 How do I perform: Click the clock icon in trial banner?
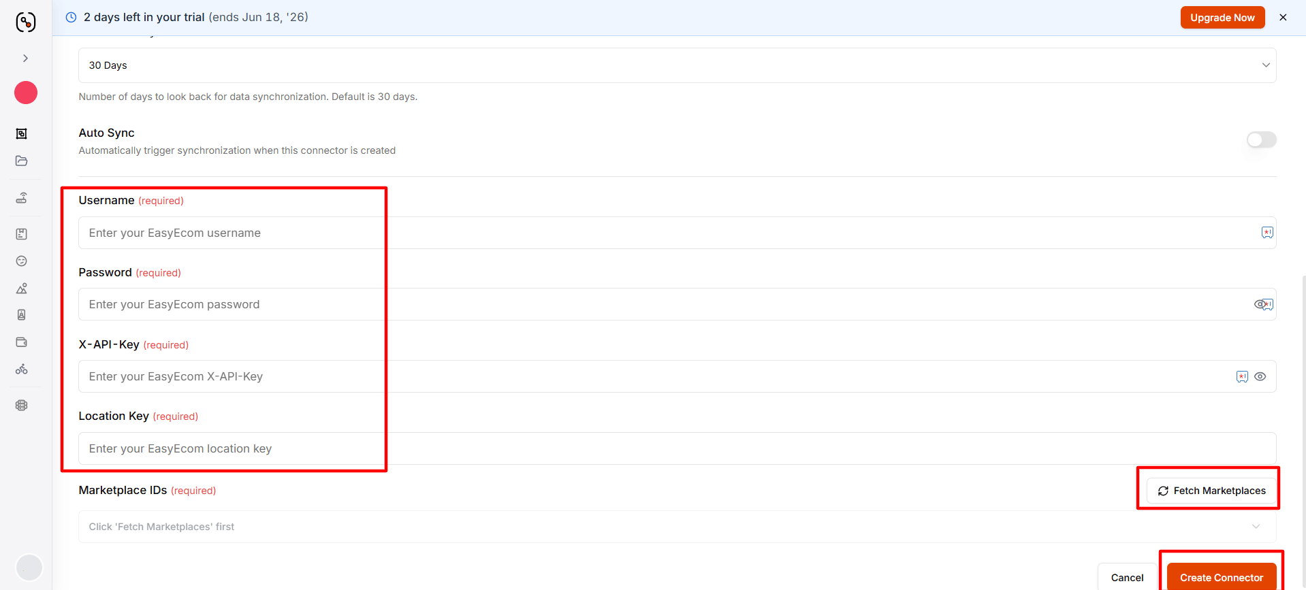coord(71,18)
